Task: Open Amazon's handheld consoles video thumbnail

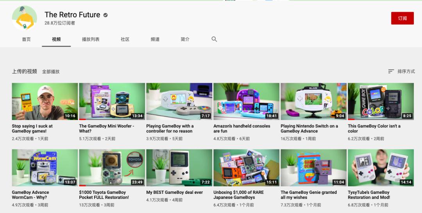Action: pyautogui.click(x=246, y=101)
